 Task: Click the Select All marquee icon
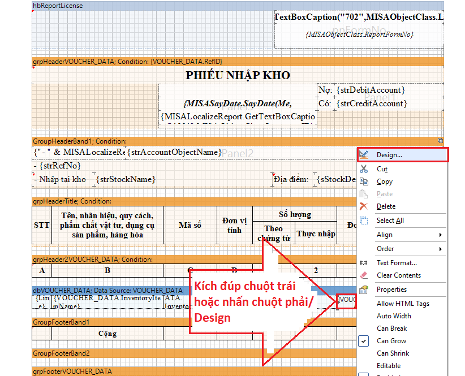364,220
